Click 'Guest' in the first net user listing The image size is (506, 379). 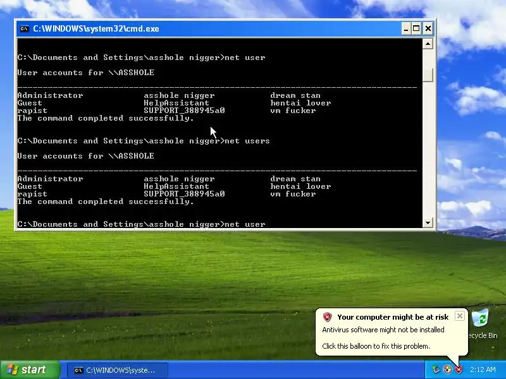click(x=30, y=103)
